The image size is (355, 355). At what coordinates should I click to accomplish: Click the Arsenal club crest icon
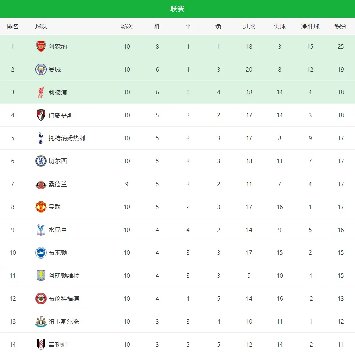coord(41,47)
